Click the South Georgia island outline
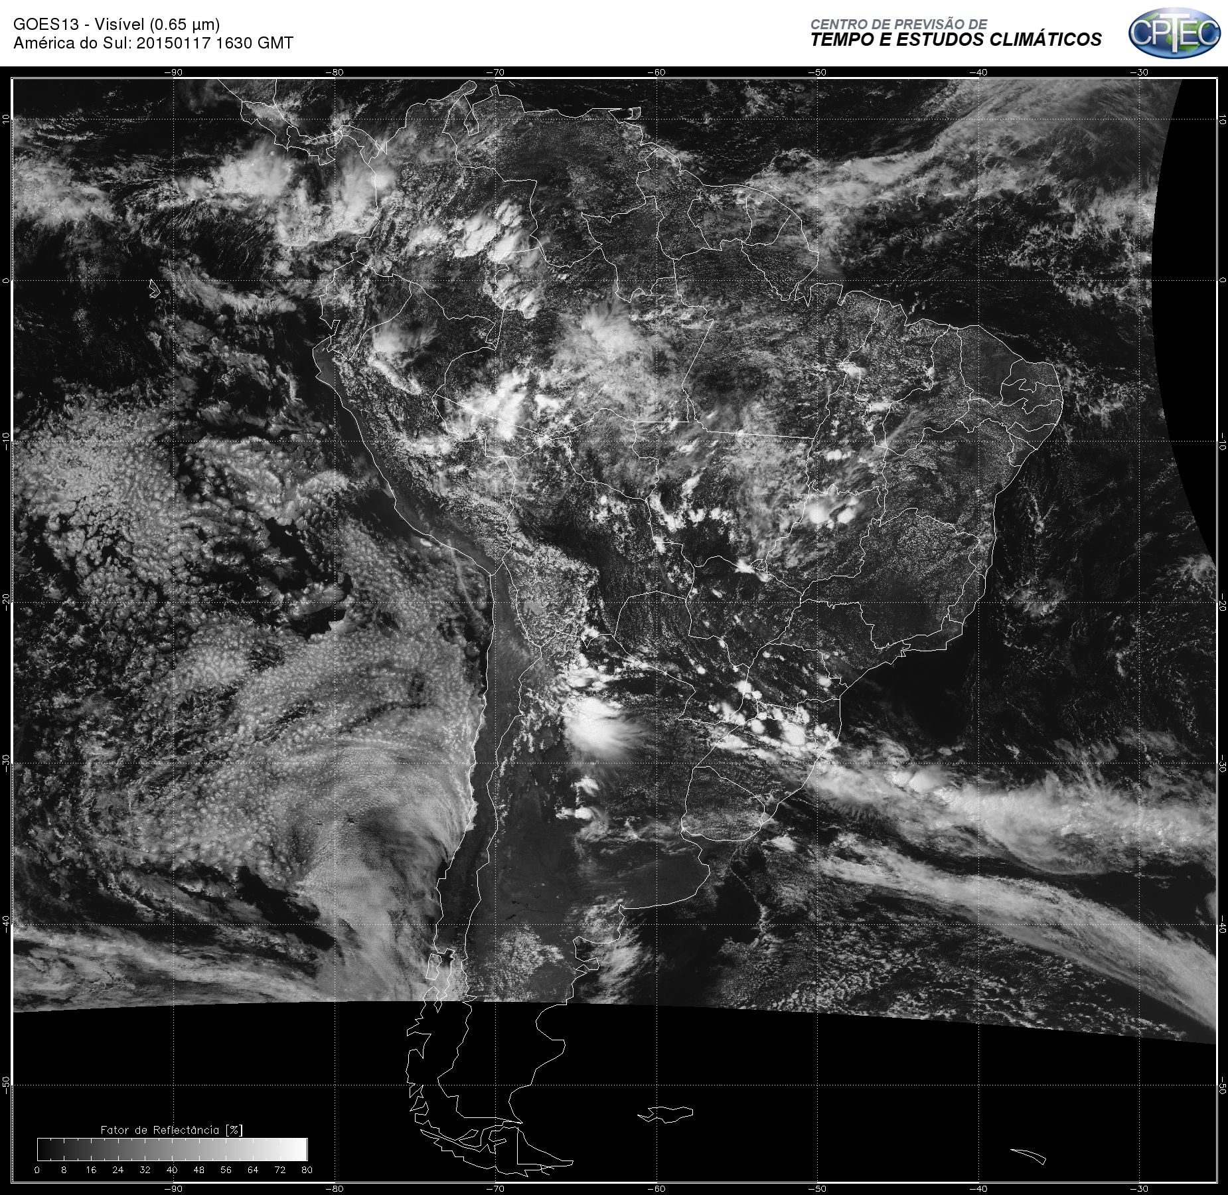The image size is (1228, 1195). 1028,1156
